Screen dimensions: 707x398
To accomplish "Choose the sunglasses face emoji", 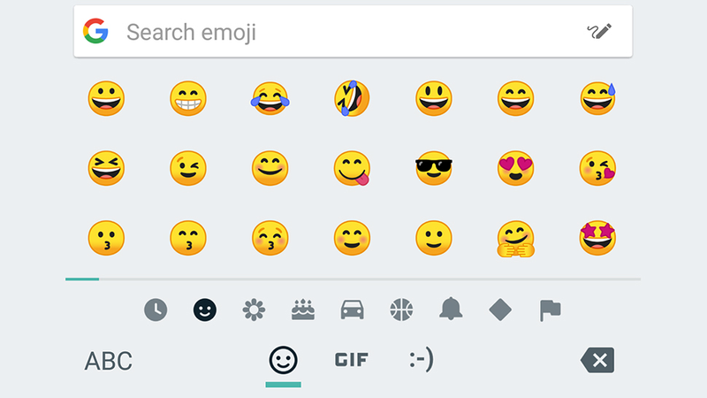I will pos(434,168).
